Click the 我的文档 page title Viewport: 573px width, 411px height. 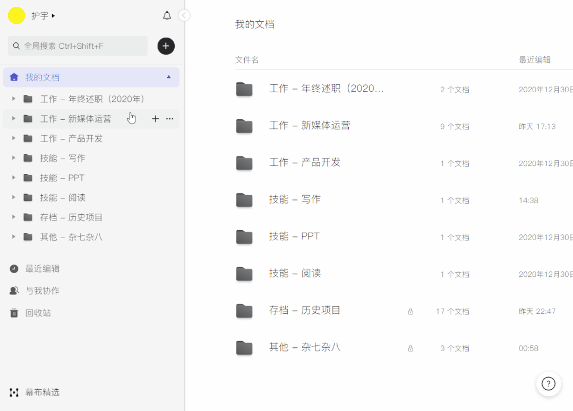tap(255, 24)
